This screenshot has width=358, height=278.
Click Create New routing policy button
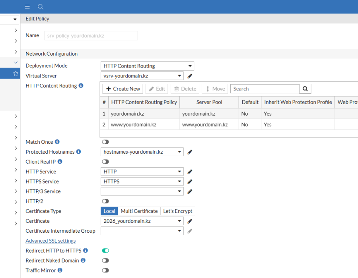pos(123,89)
